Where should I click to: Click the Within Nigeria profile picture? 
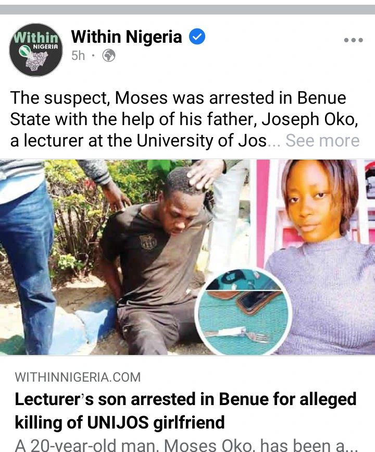point(36,50)
